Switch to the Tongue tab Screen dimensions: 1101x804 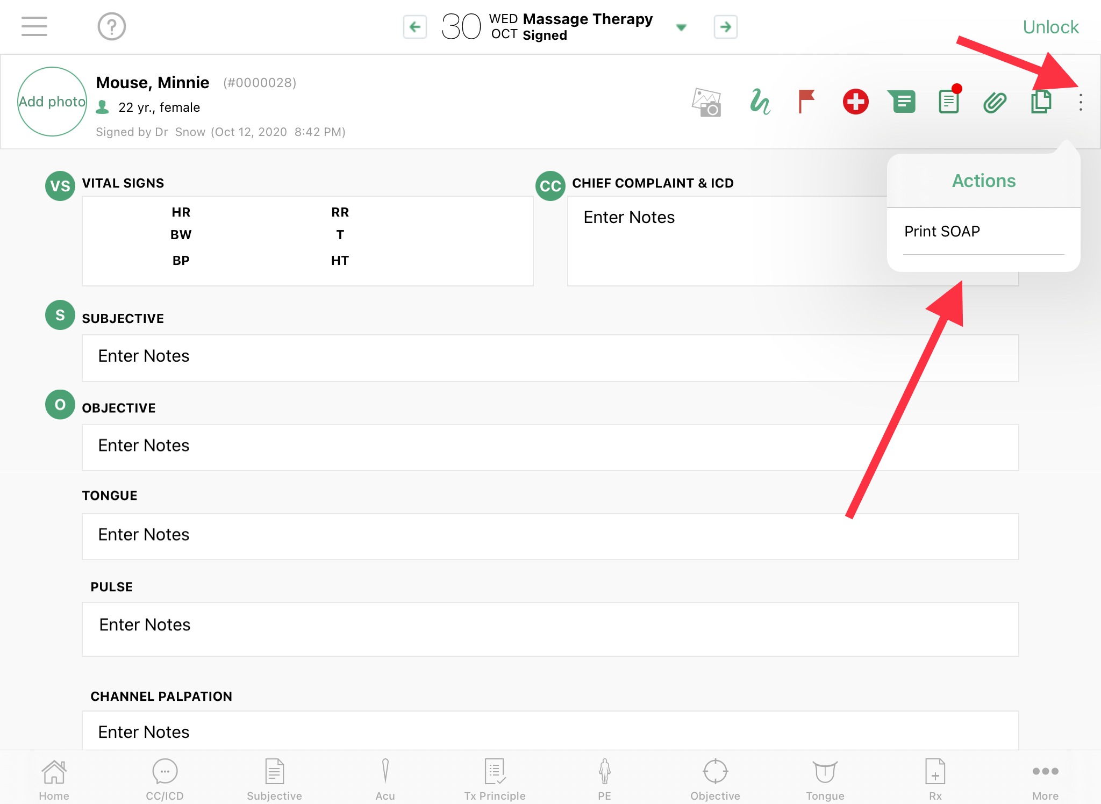(825, 779)
